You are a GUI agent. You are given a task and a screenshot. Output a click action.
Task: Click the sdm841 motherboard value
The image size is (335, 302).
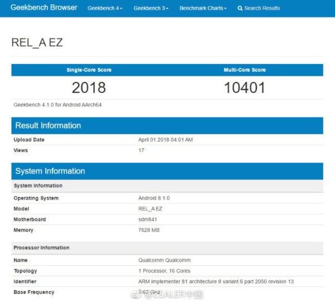coord(147,220)
